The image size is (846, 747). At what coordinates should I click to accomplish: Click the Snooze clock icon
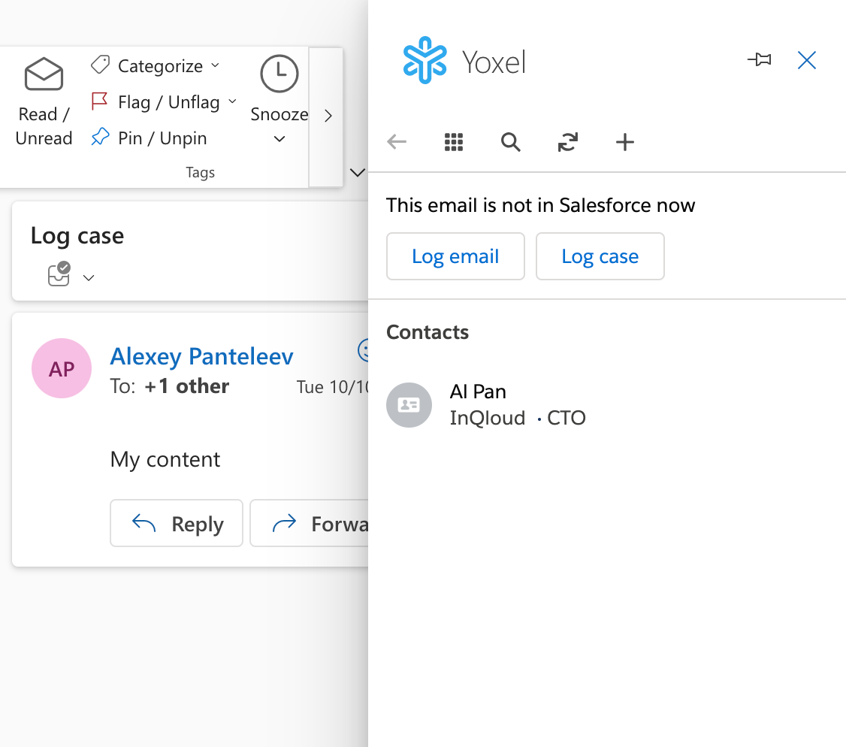(279, 74)
